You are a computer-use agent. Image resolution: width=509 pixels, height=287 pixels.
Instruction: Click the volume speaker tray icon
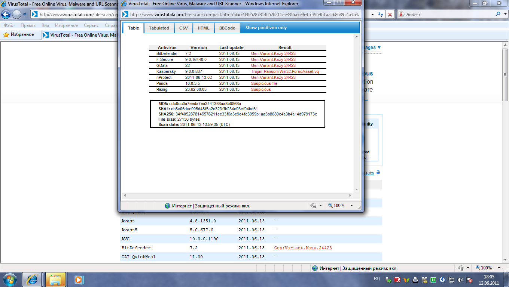pos(460,280)
